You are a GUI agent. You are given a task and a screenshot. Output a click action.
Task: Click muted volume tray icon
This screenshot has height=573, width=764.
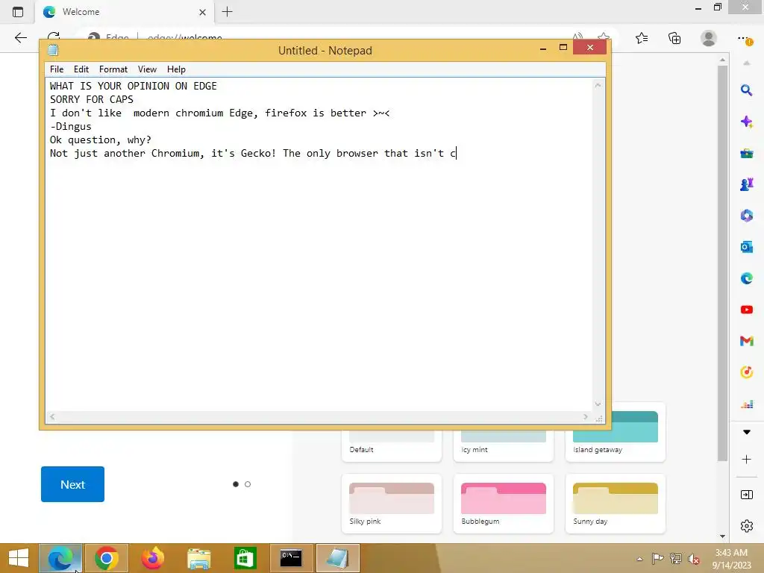(694, 559)
